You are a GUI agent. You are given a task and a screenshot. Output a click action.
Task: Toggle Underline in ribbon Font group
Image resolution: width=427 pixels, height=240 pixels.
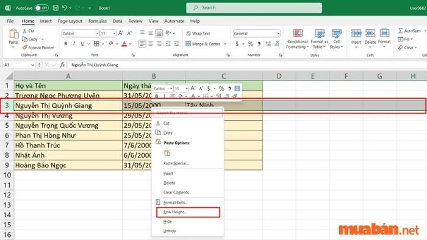click(x=82, y=43)
